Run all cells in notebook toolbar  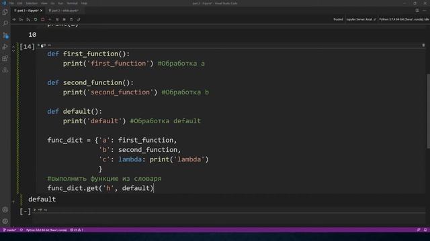[14, 19]
